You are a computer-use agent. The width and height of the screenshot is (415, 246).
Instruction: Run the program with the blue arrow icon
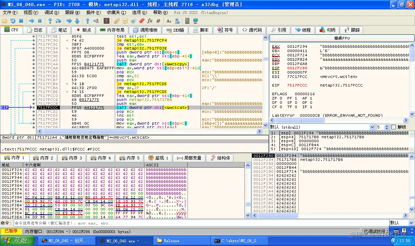pos(32,21)
